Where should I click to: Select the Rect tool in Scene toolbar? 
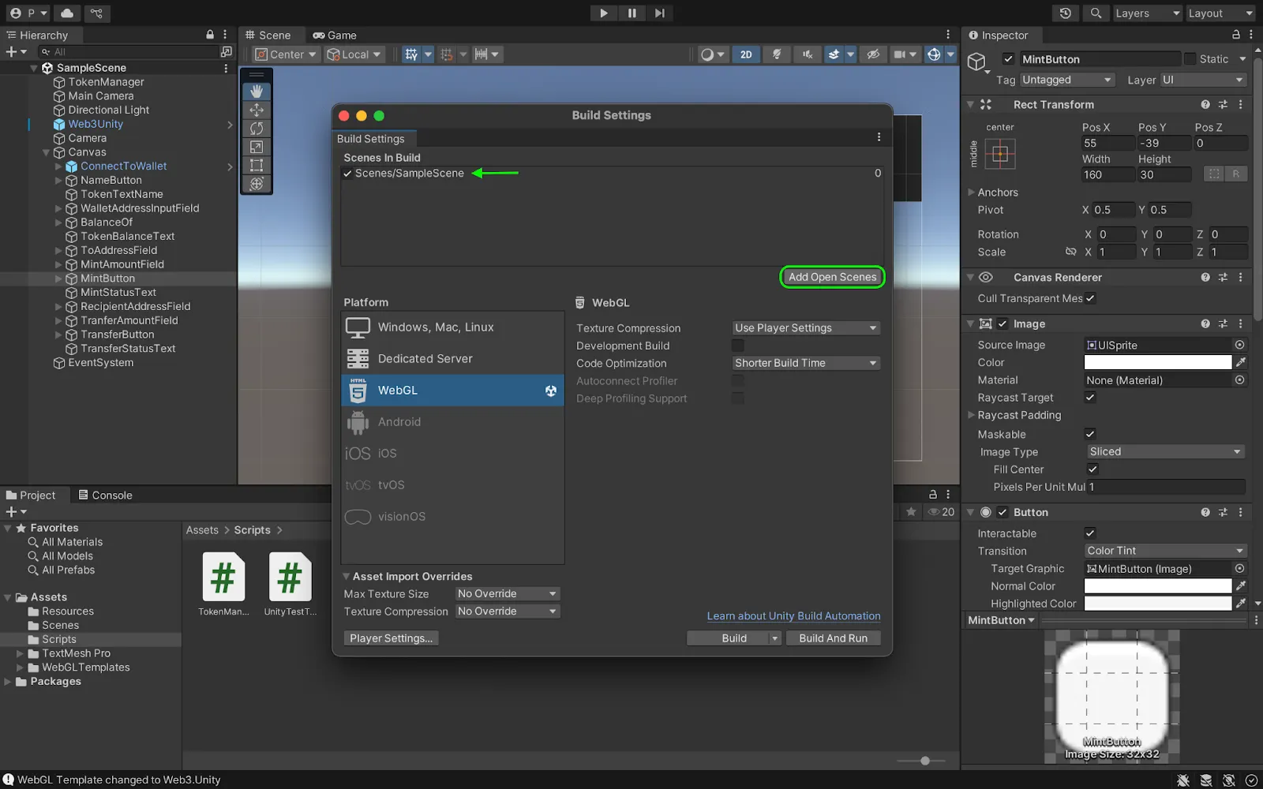[257, 165]
